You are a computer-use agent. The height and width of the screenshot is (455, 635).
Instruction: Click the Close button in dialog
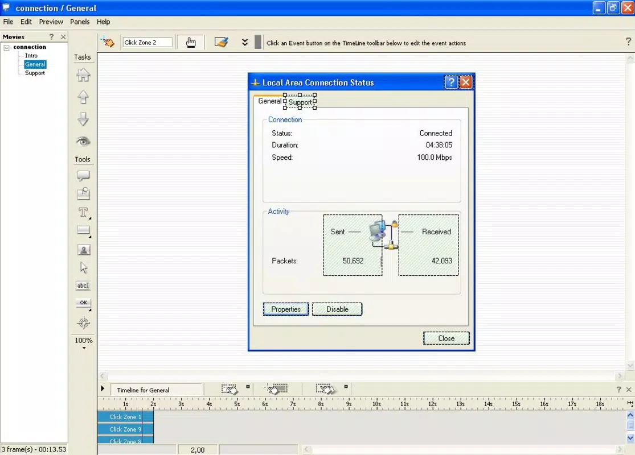click(x=446, y=338)
